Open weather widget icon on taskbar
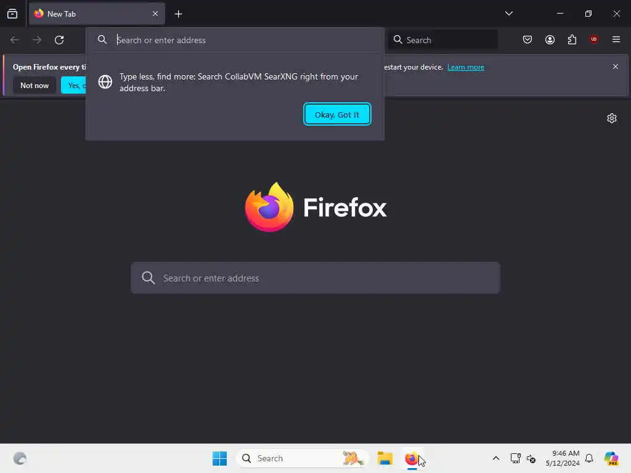This screenshot has width=631, height=473. 20,458
